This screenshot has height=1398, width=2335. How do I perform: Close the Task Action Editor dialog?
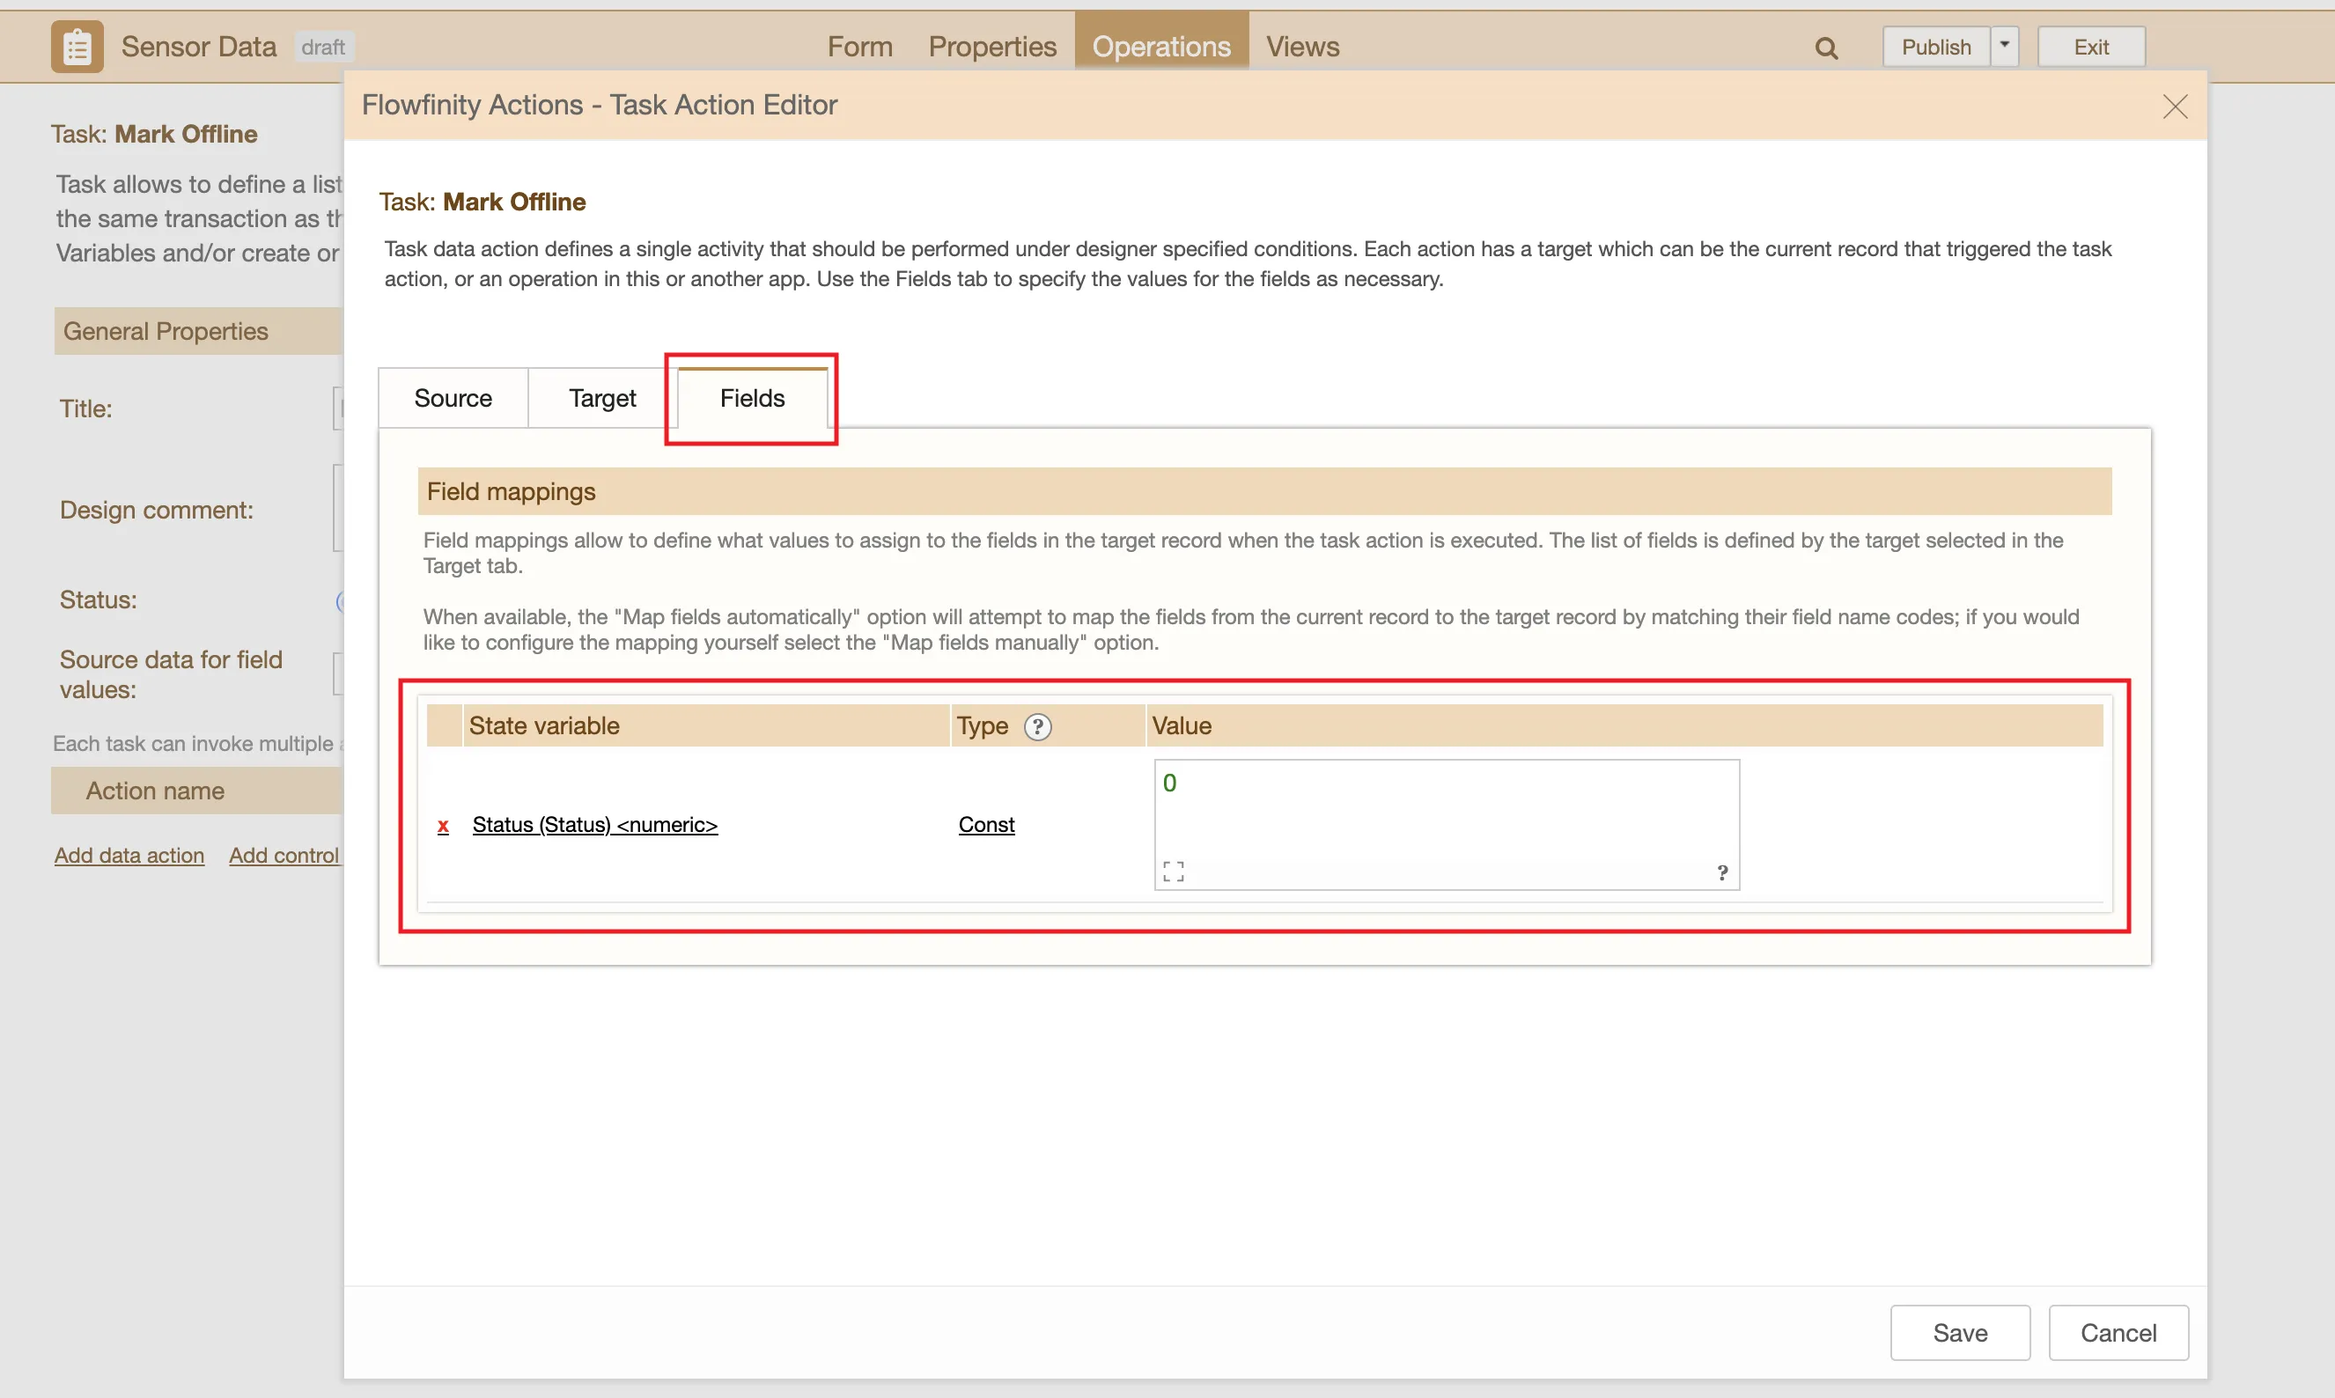click(x=2174, y=107)
